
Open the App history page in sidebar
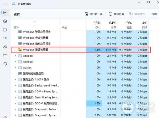click(5, 30)
